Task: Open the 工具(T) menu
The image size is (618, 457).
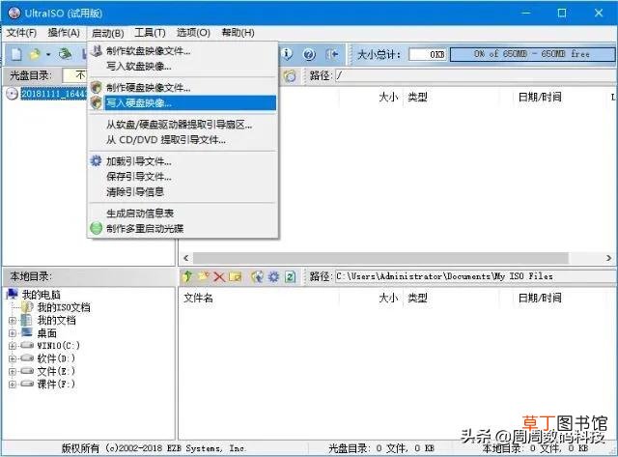Action: [150, 33]
